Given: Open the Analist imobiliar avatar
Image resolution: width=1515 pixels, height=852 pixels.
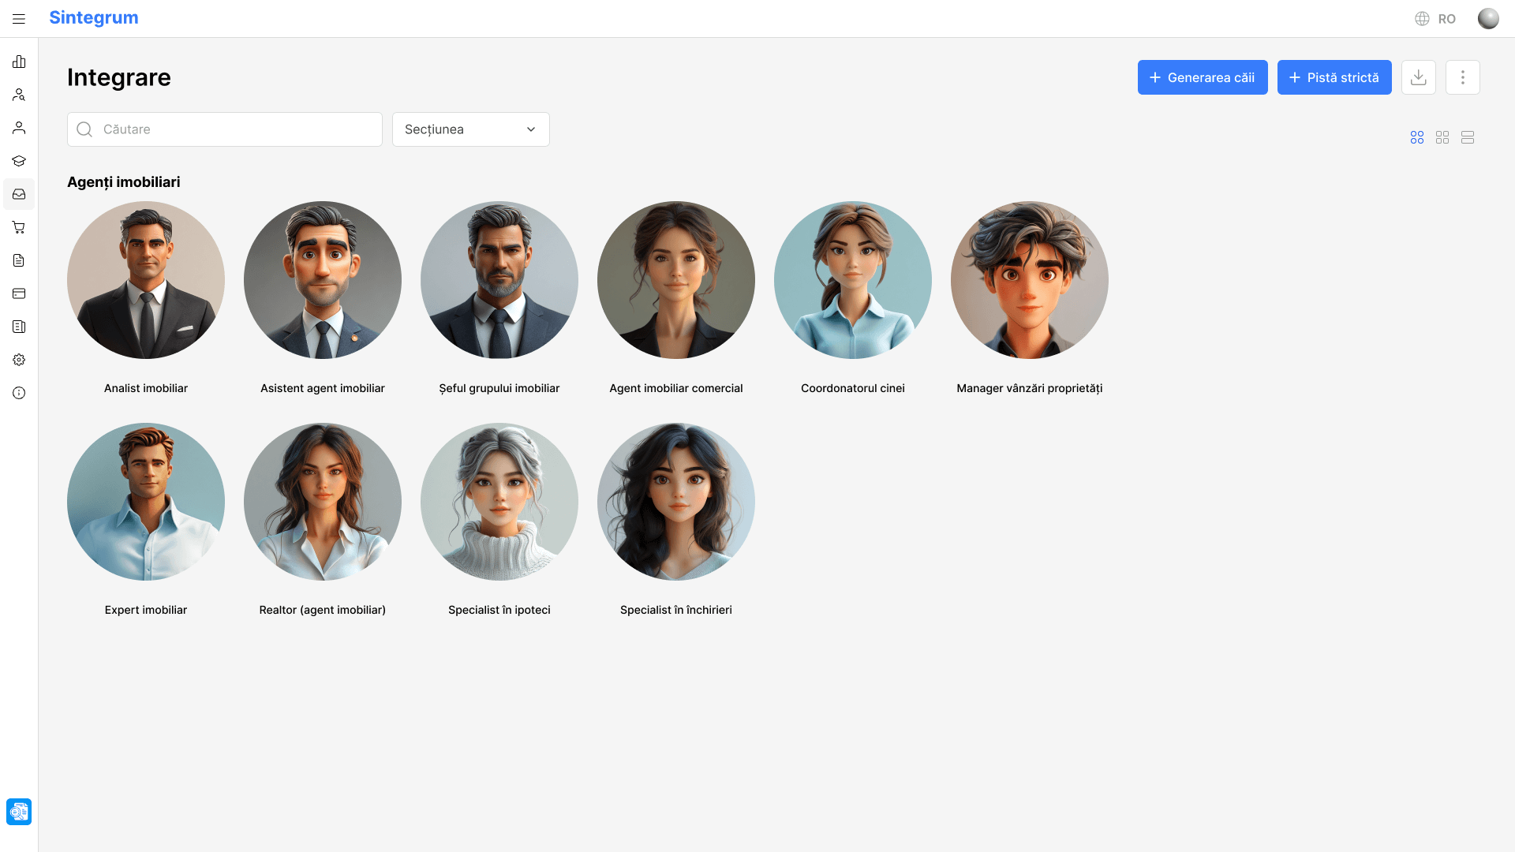Looking at the screenshot, I should point(146,280).
